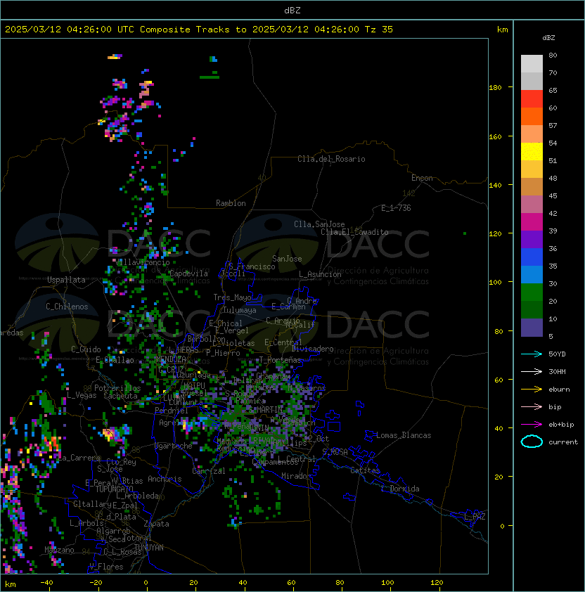The height and width of the screenshot is (592, 585).
Task: Click the 'V_Flores' map label
Action: (x=106, y=567)
